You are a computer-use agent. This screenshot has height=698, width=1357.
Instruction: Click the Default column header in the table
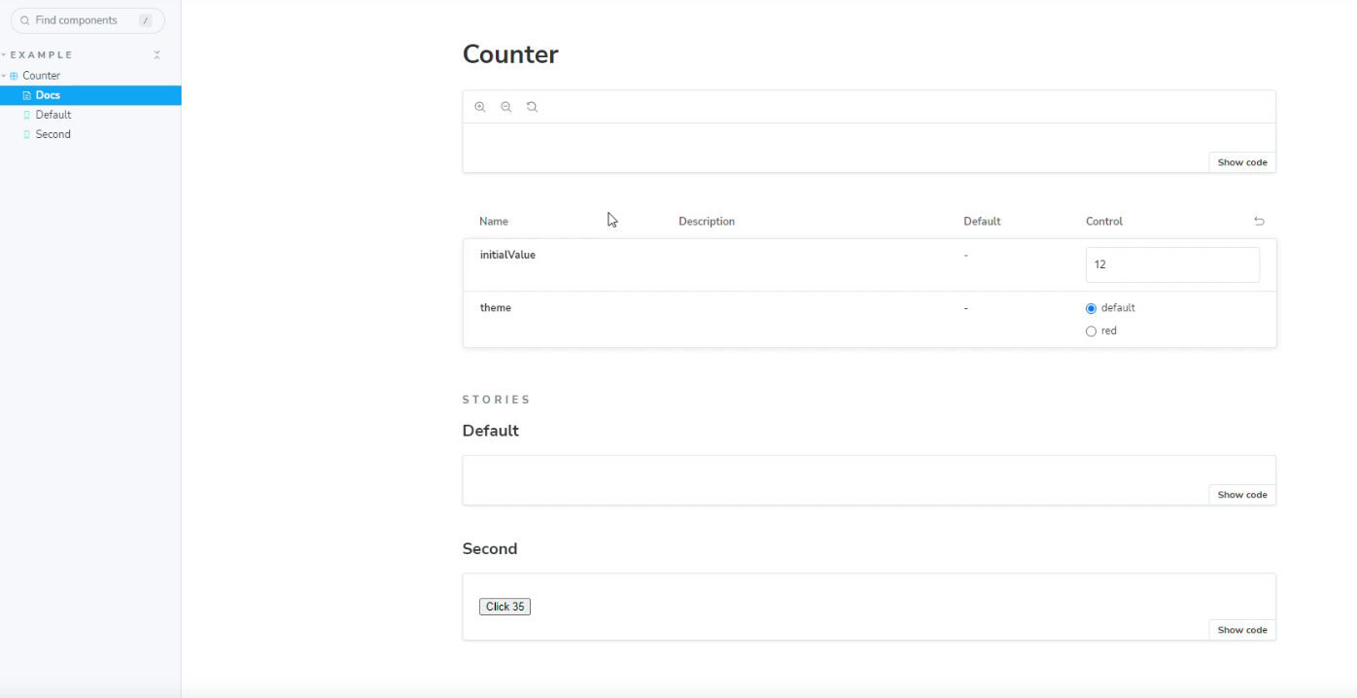pos(982,222)
